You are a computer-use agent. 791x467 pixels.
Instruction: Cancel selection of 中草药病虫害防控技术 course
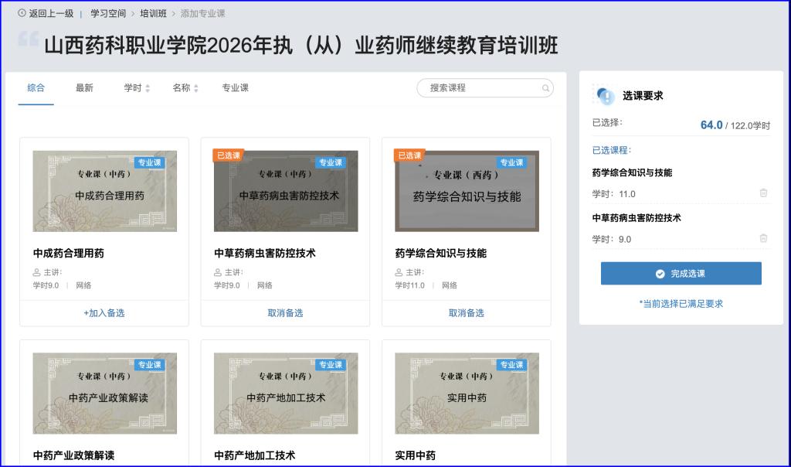click(x=285, y=313)
